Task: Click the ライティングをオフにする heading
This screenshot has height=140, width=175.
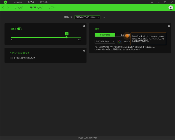Action: 20,53
